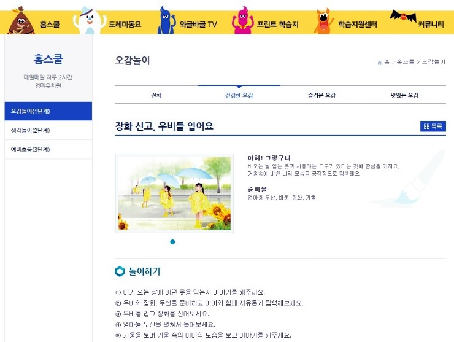Open the 도레미동요 menu
The image size is (454, 342).
tap(125, 25)
